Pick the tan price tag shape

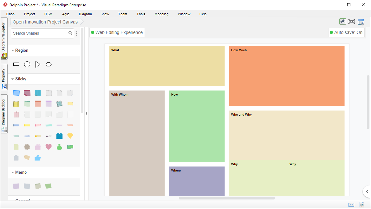point(27,158)
